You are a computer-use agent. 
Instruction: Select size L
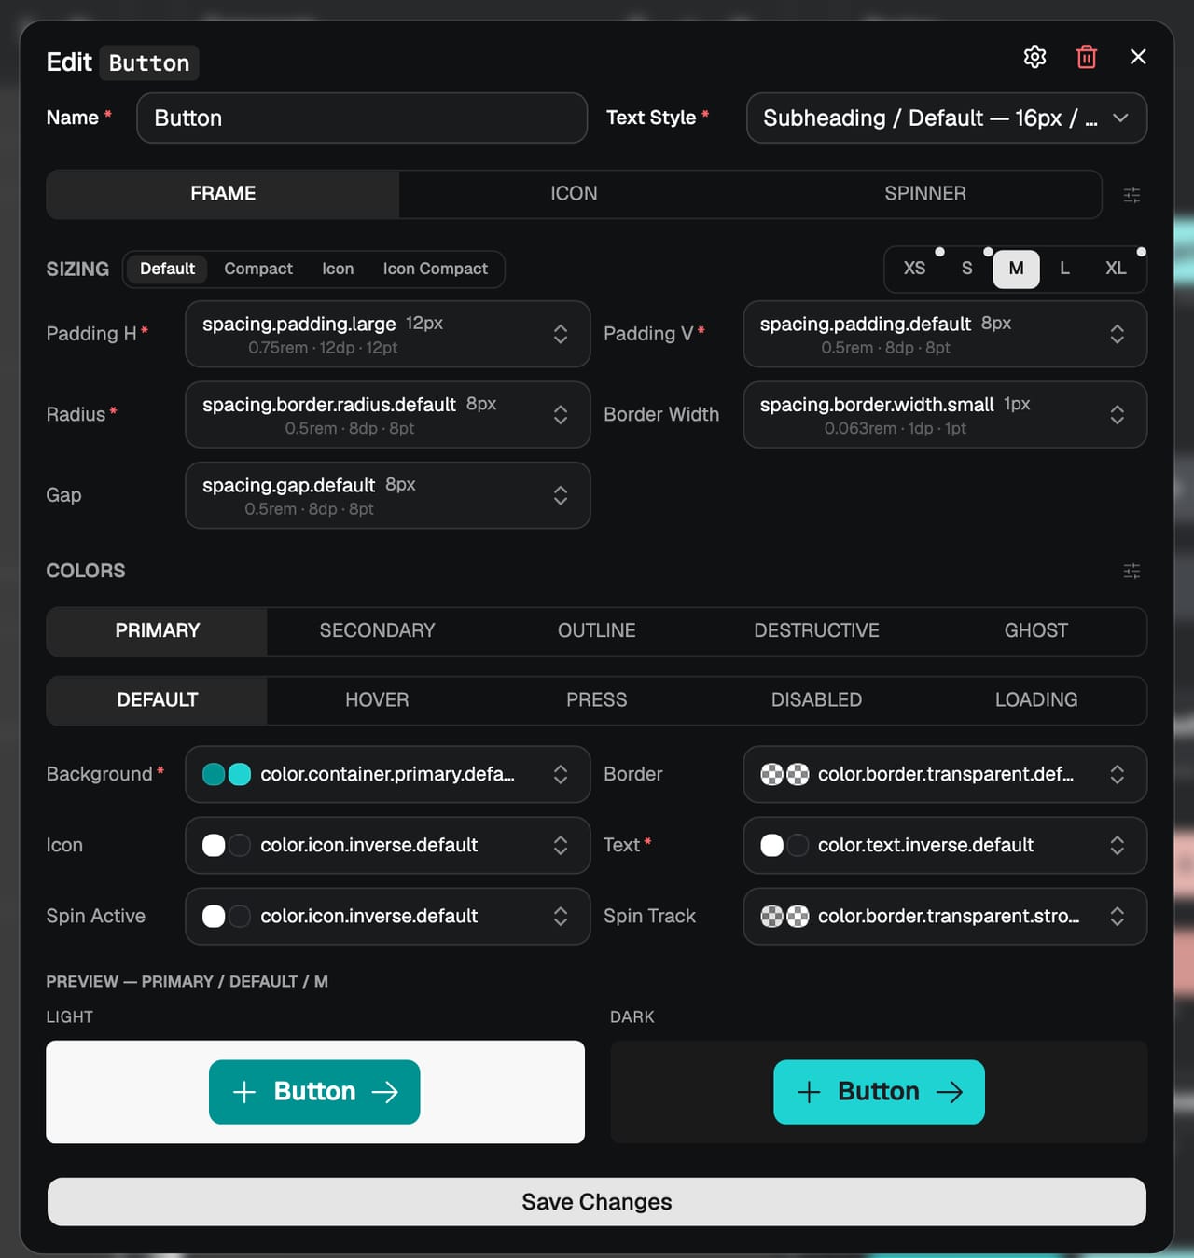1064,269
